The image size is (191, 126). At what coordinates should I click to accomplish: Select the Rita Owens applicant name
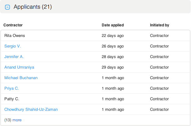[15, 36]
